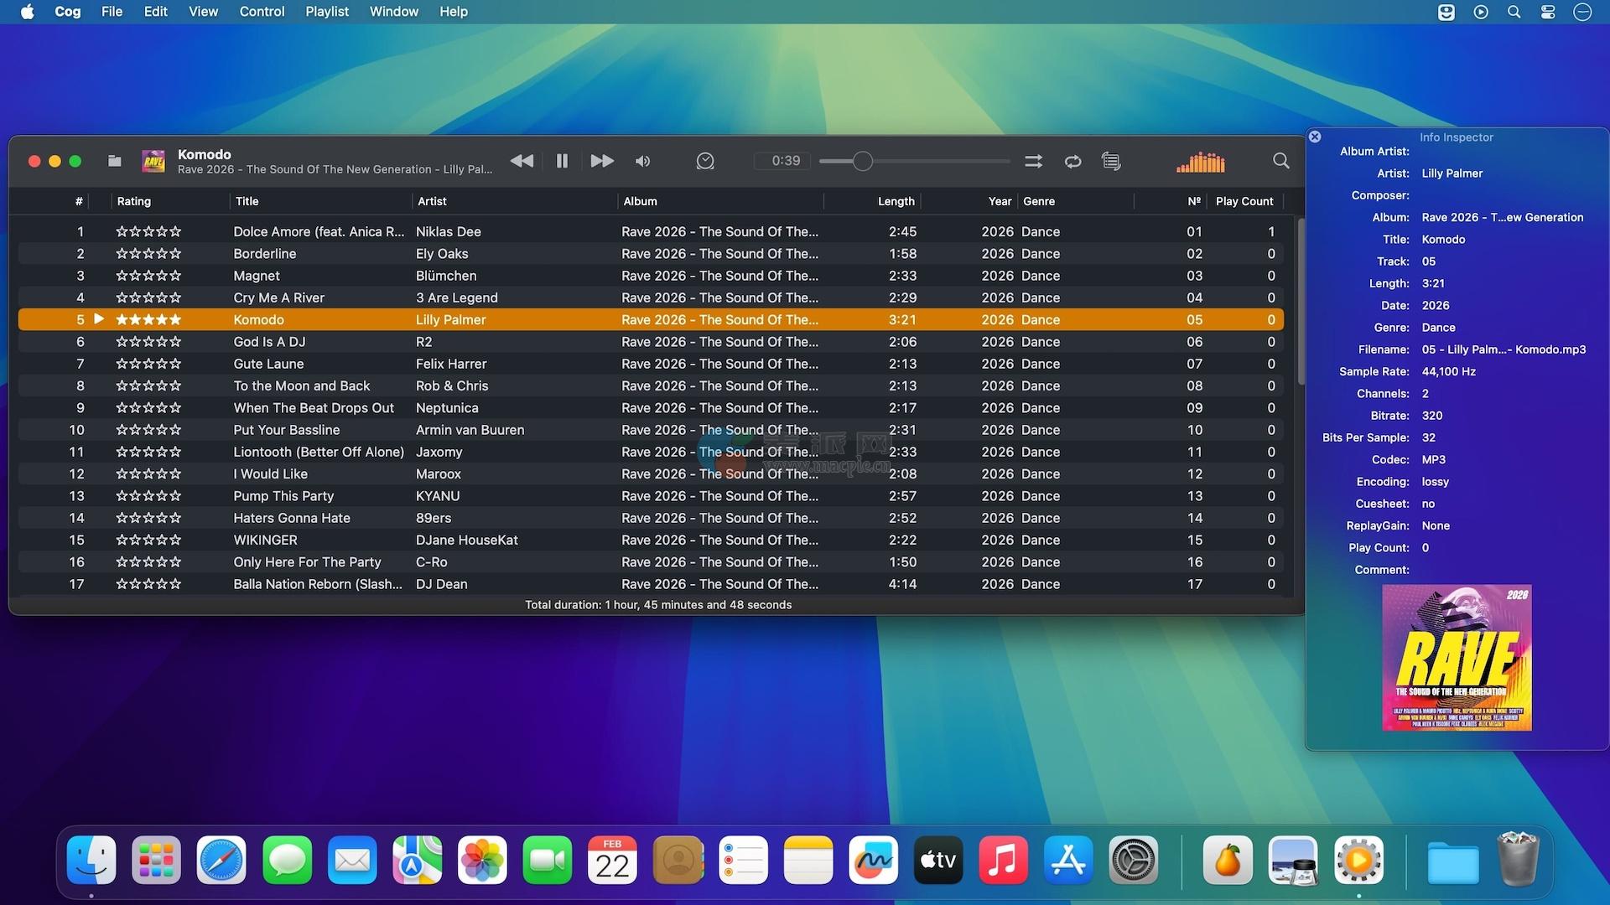Skip to the next track
Viewport: 1610px width, 905px height.
601,161
